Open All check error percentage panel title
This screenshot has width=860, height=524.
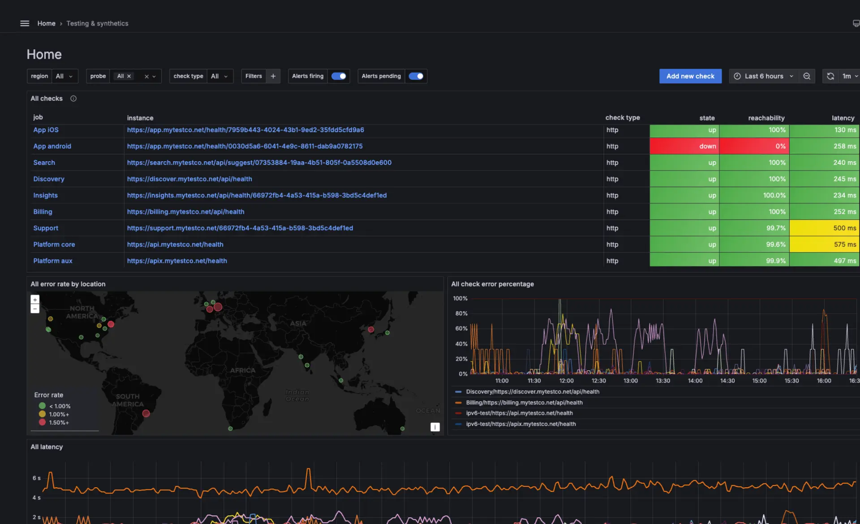point(492,284)
